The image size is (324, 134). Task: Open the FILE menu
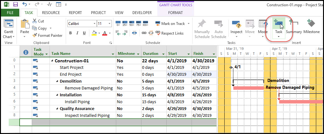[10, 13]
